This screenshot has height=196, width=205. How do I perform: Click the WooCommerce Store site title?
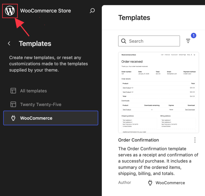(45, 11)
